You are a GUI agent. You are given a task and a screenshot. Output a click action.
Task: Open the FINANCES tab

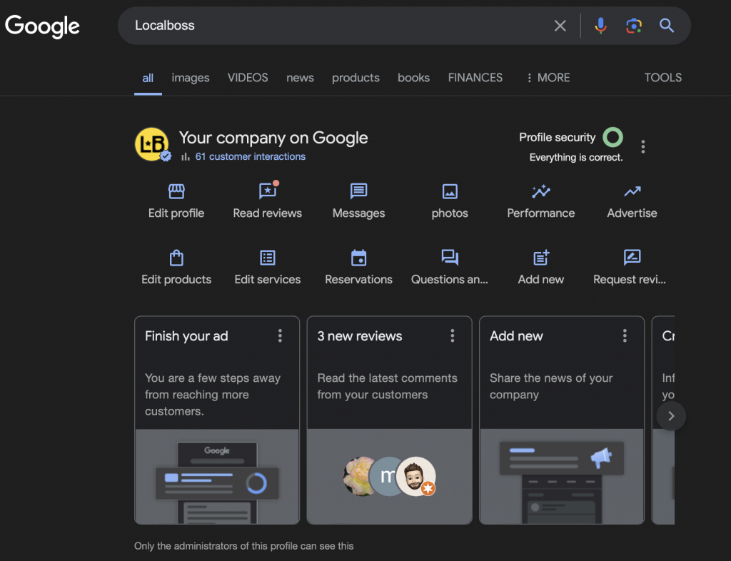[x=475, y=77]
